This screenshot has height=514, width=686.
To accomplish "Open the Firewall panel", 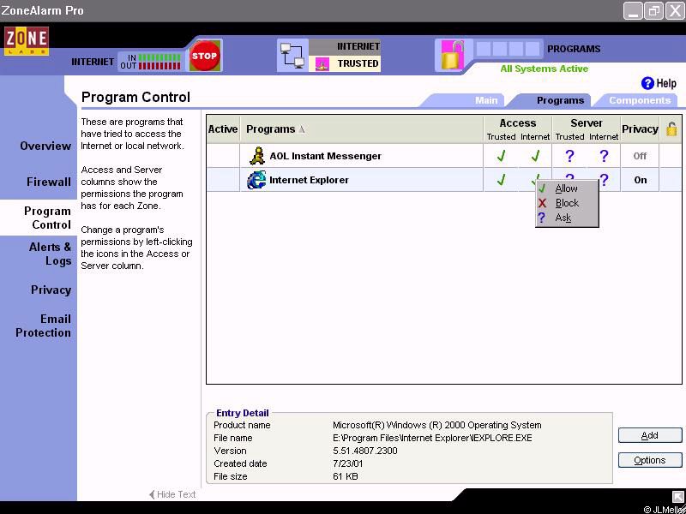I will pos(49,182).
